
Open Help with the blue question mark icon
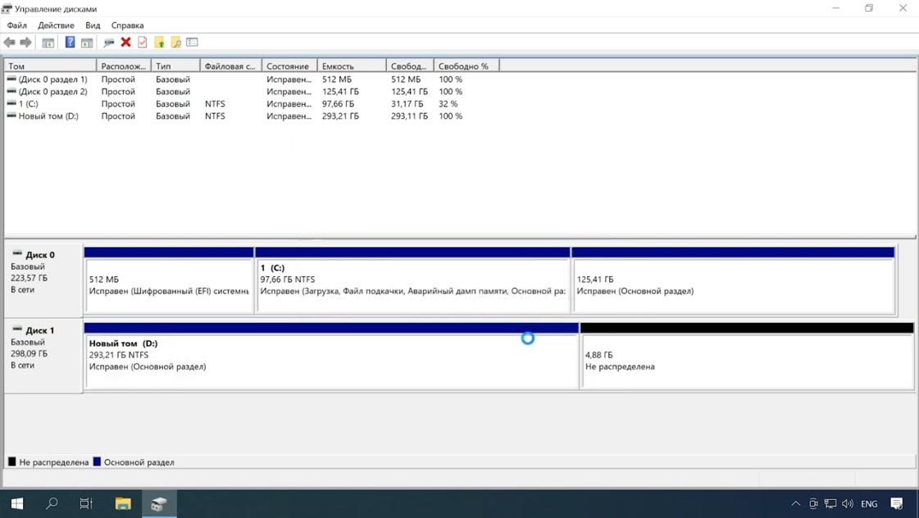70,42
